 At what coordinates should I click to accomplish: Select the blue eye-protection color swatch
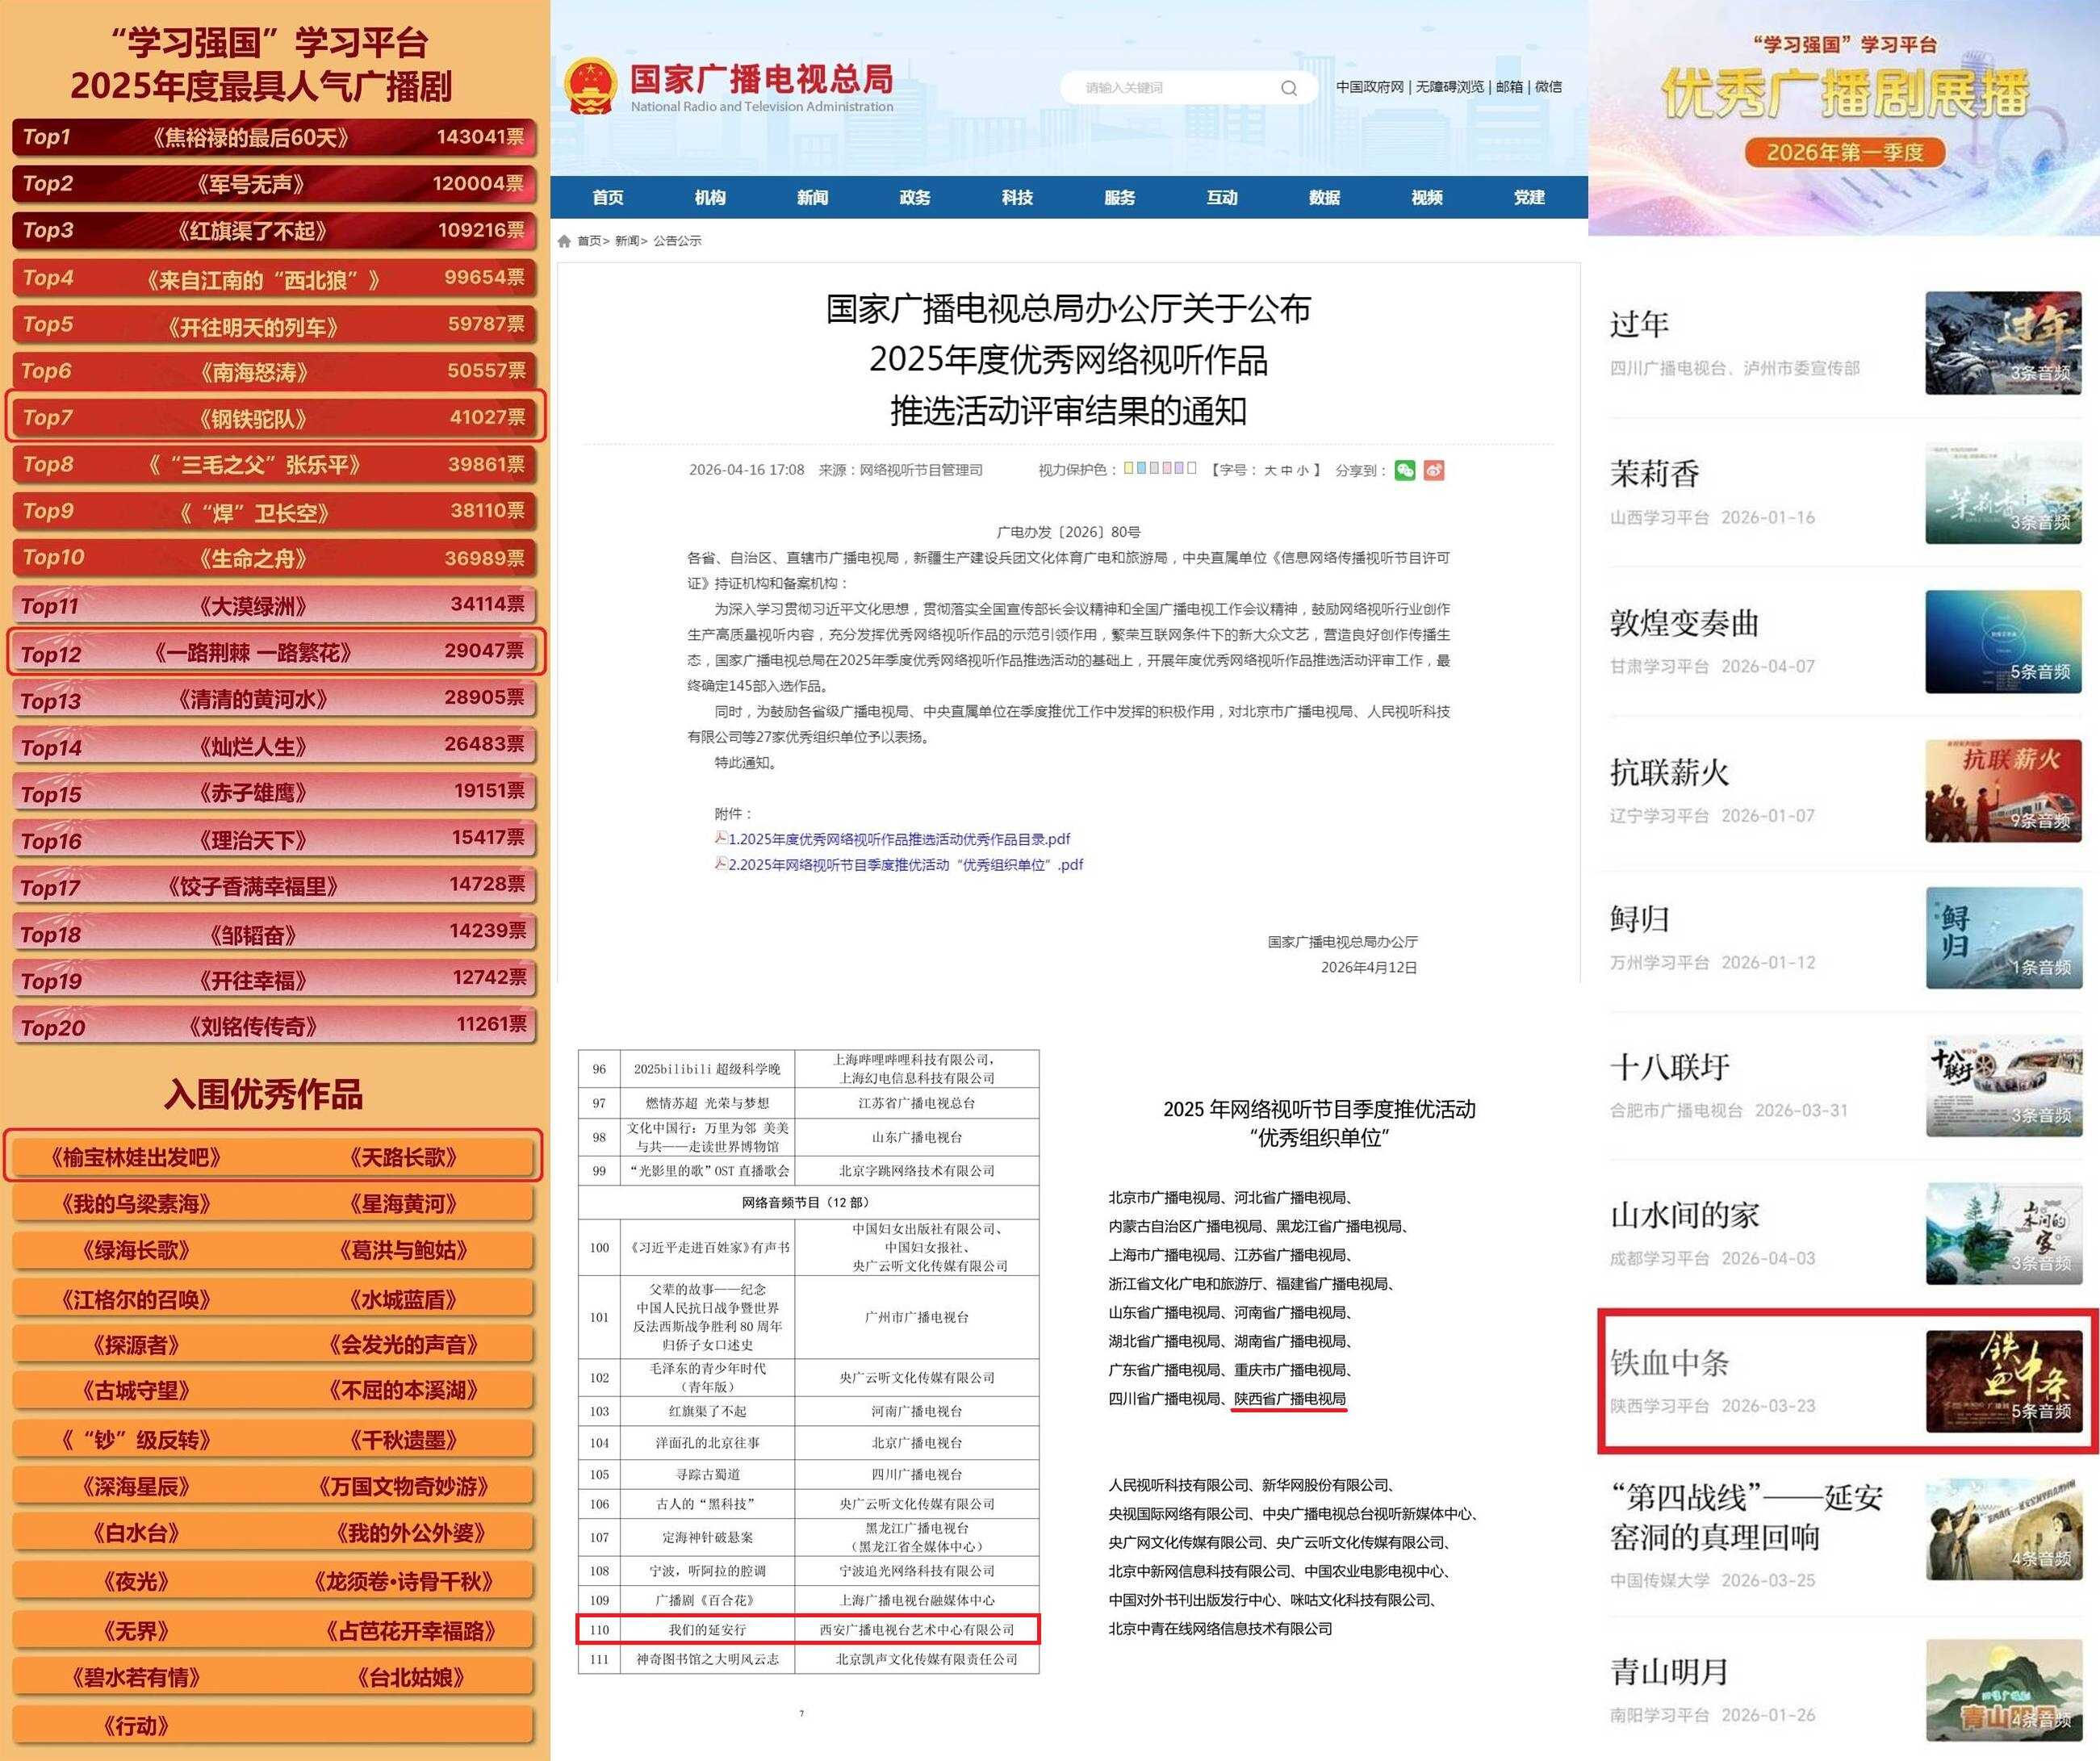point(1142,468)
